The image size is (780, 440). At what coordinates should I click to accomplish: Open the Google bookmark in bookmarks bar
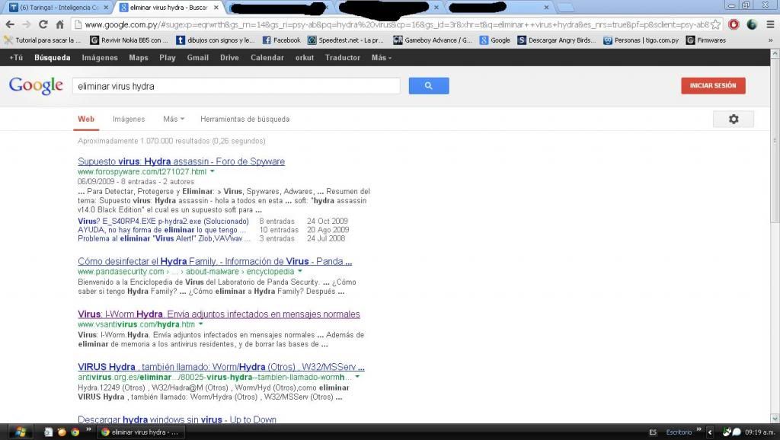(x=495, y=40)
